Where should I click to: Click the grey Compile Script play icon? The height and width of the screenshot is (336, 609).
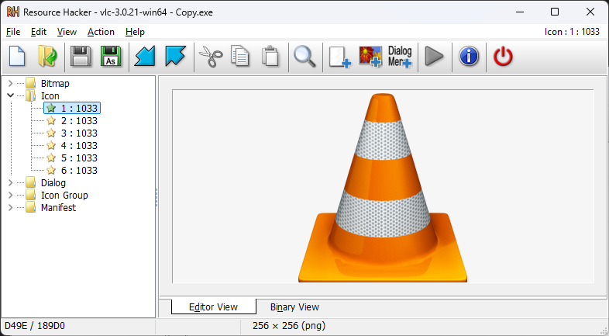434,57
